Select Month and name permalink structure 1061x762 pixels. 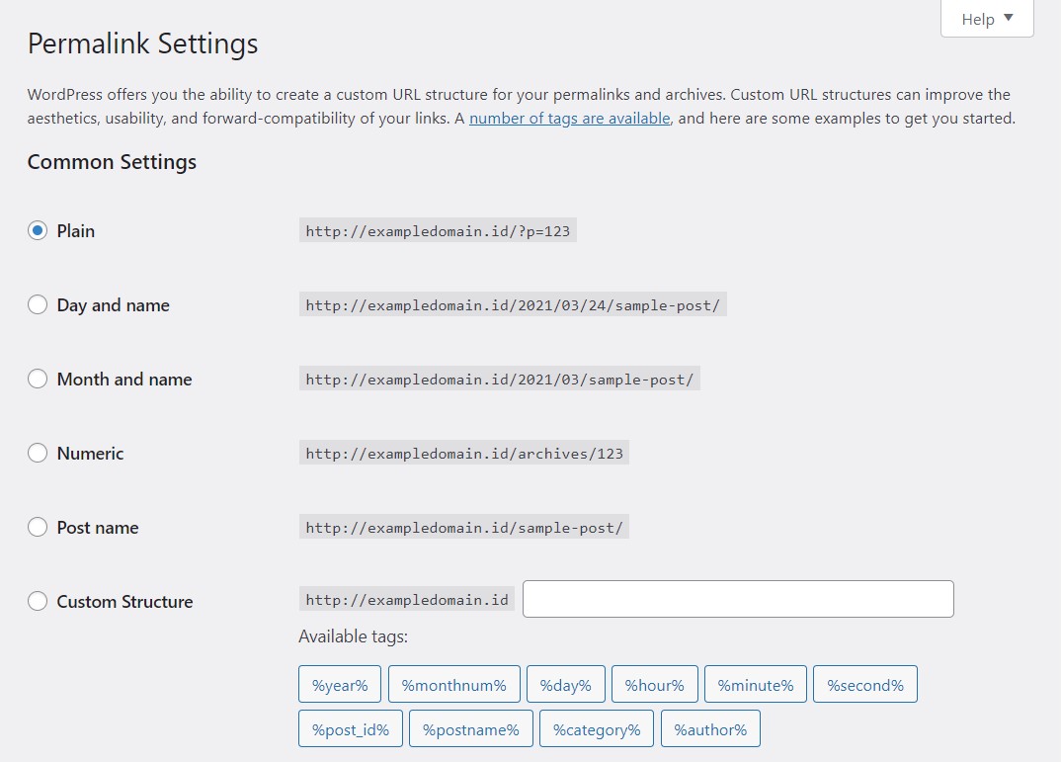tap(38, 380)
